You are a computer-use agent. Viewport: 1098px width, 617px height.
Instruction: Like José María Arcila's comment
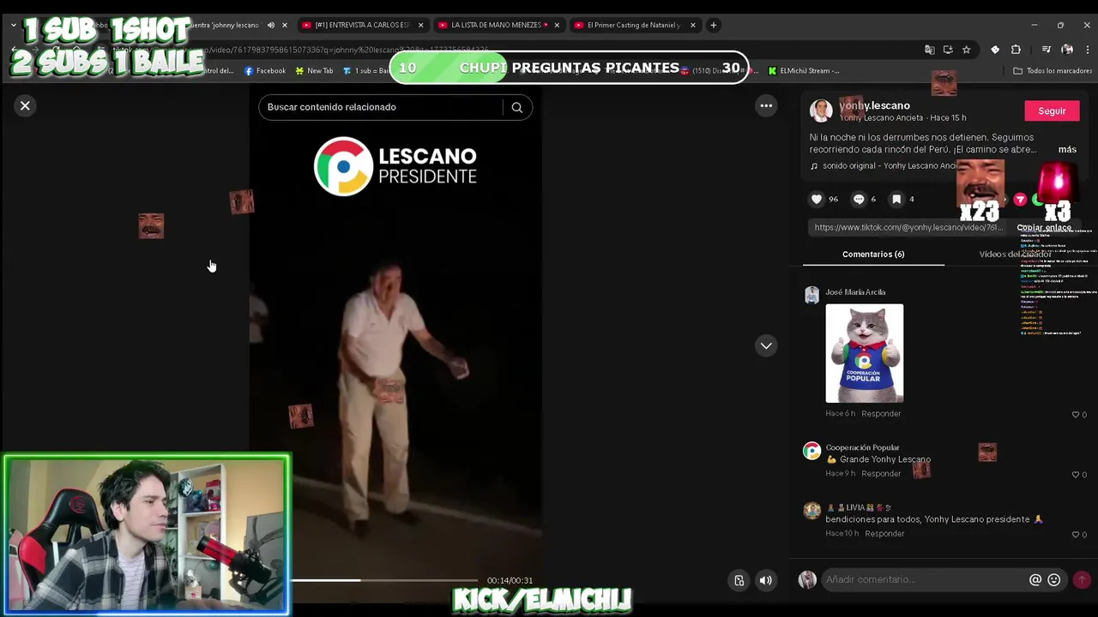coord(1076,414)
